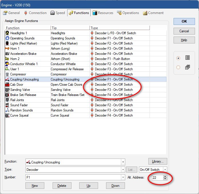This screenshot has width=199, height=194.
Task: Click the Lights (Red Marker) icon
Action: (7, 43)
